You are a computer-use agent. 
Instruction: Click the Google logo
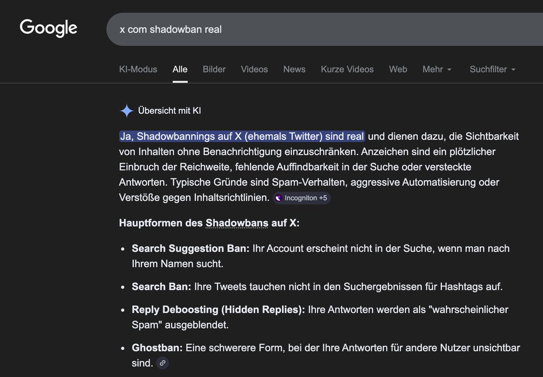pos(48,28)
